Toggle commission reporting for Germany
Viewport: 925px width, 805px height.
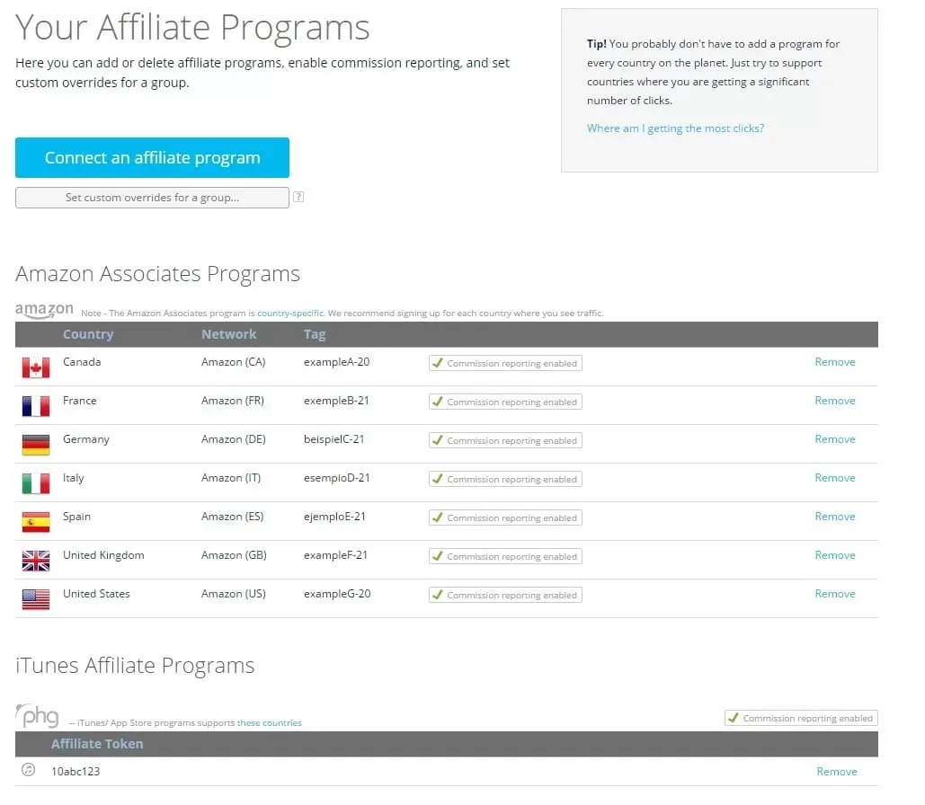pos(505,440)
